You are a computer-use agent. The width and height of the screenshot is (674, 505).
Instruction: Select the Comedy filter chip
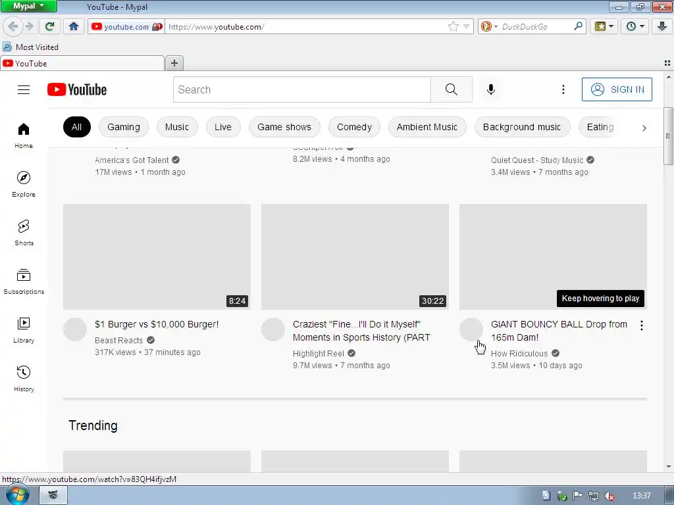[x=354, y=127]
